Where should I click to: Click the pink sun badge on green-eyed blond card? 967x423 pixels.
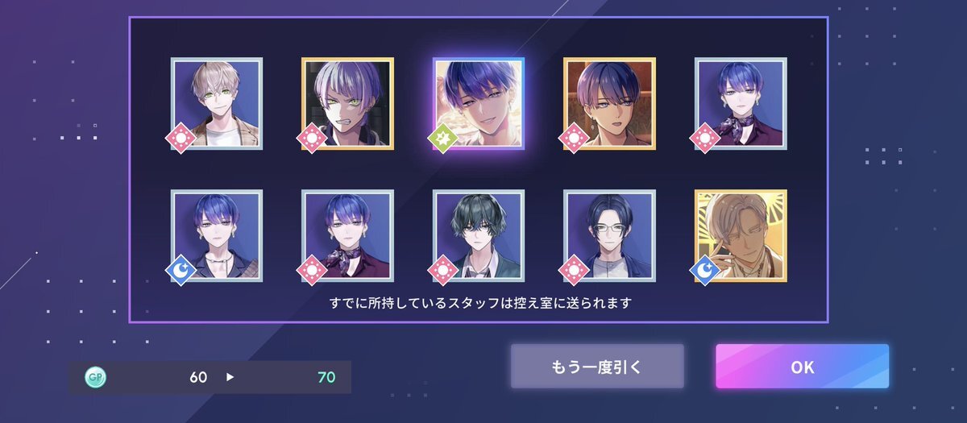point(181,139)
